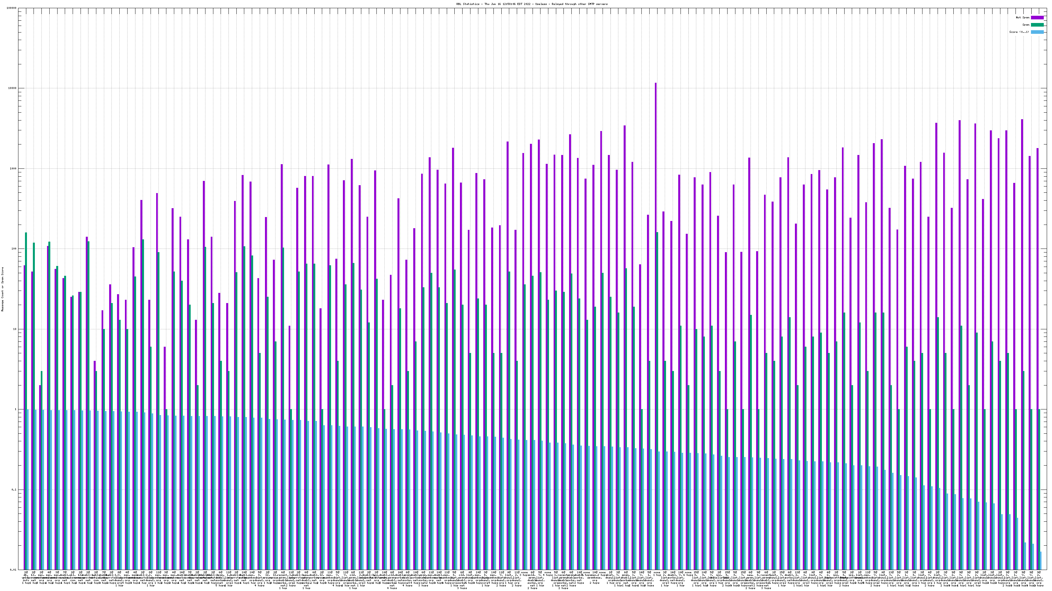Click the 0.01 y-axis tick label
This screenshot has width=1052, height=591.
(x=13, y=570)
